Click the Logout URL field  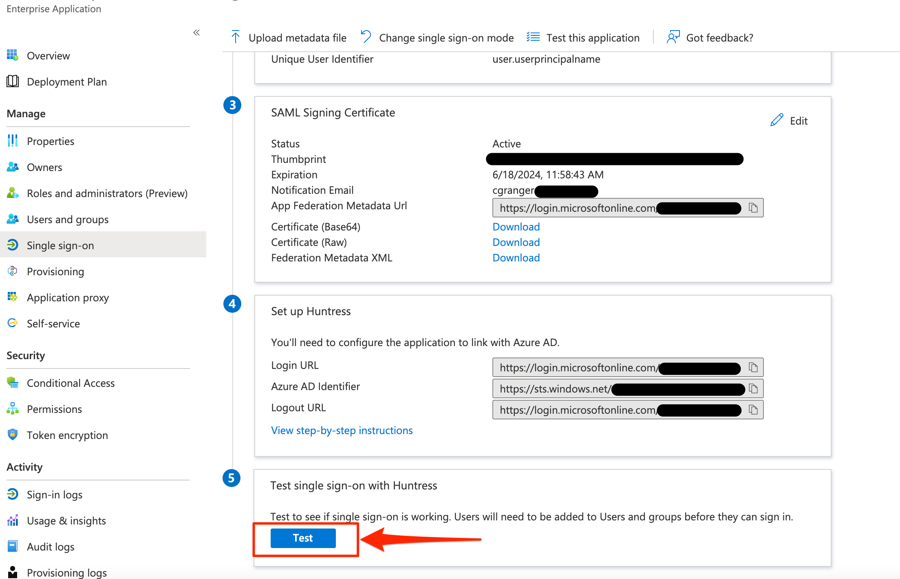click(628, 410)
